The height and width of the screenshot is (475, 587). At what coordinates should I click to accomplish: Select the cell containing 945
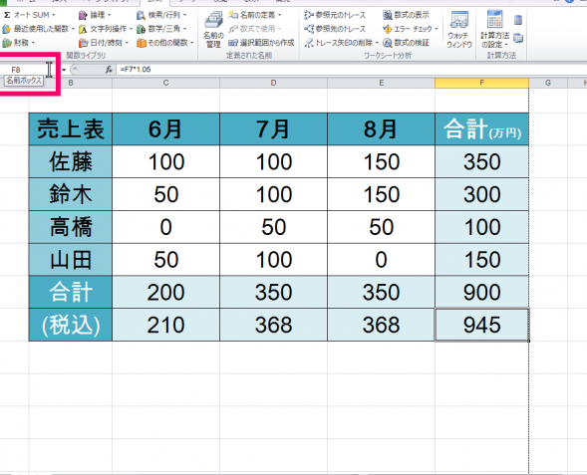point(481,325)
